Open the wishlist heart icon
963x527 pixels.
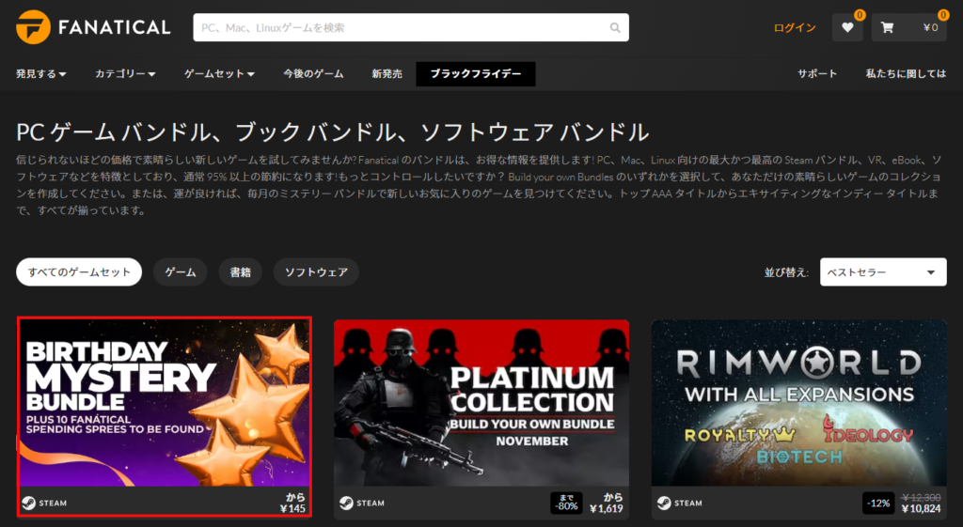tap(847, 28)
